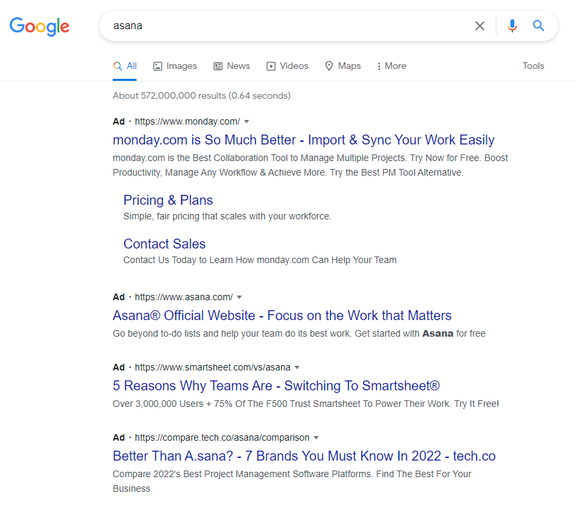Clear the search box with the X icon

point(480,26)
